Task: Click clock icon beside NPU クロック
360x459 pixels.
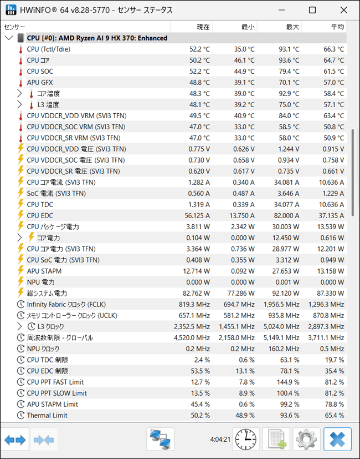Action: [x=20, y=349]
